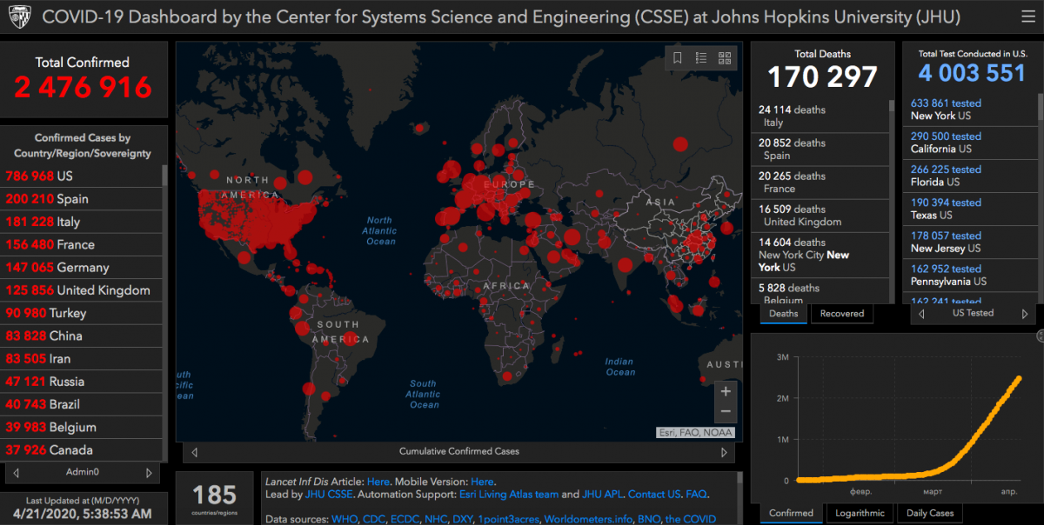Select the '125 856 United Kingdom' row

tap(83, 290)
